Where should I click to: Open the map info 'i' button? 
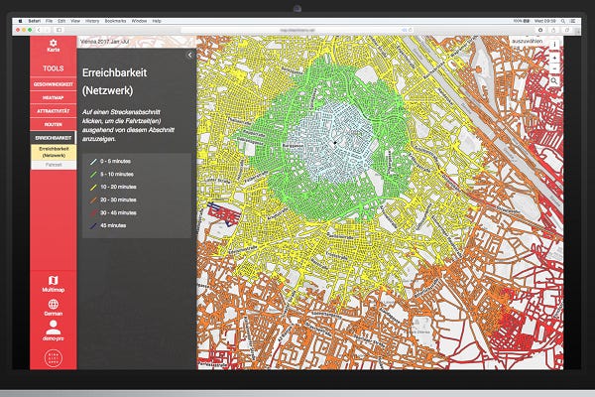554,45
